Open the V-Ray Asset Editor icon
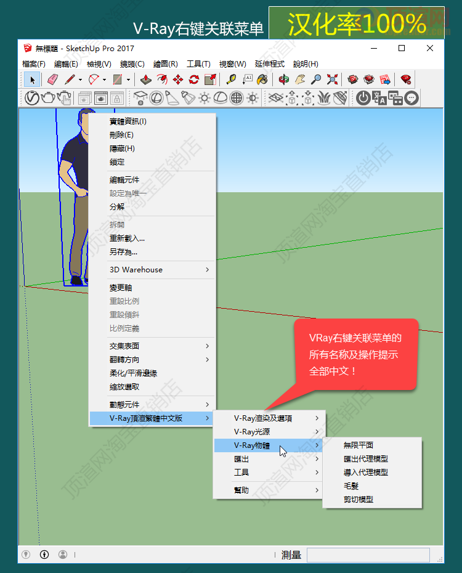The width and height of the screenshot is (462, 573). pos(32,99)
